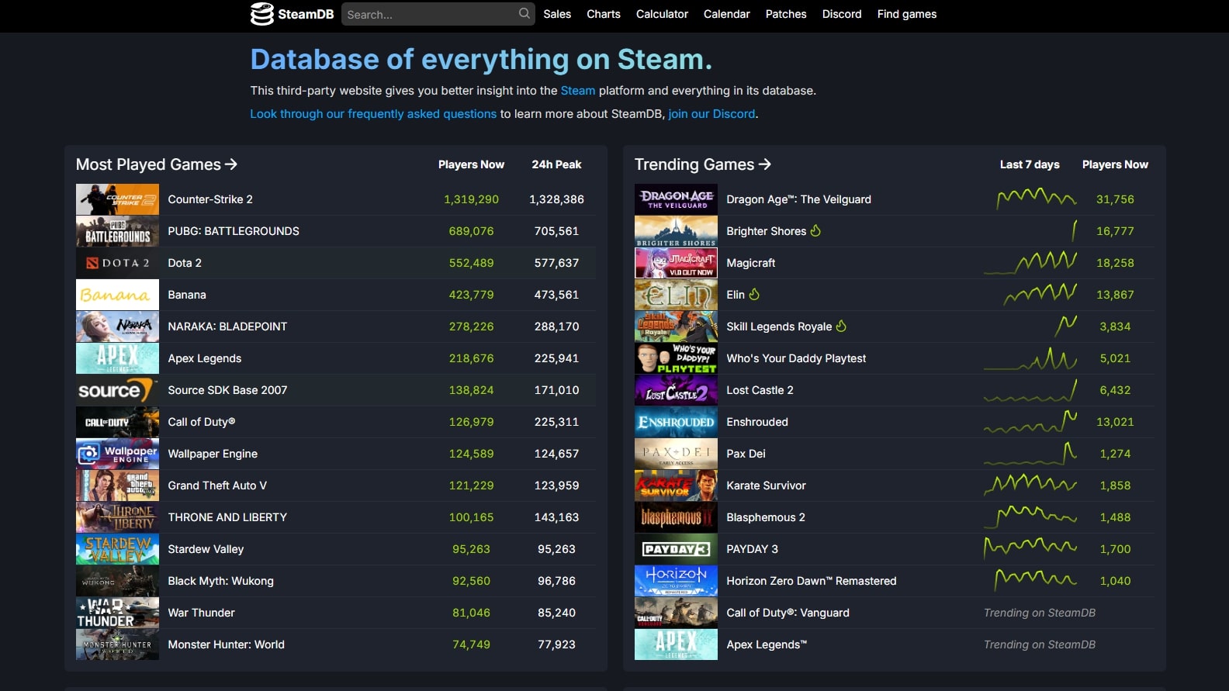Open the Calculator menu item
The image size is (1229, 691).
(x=662, y=14)
